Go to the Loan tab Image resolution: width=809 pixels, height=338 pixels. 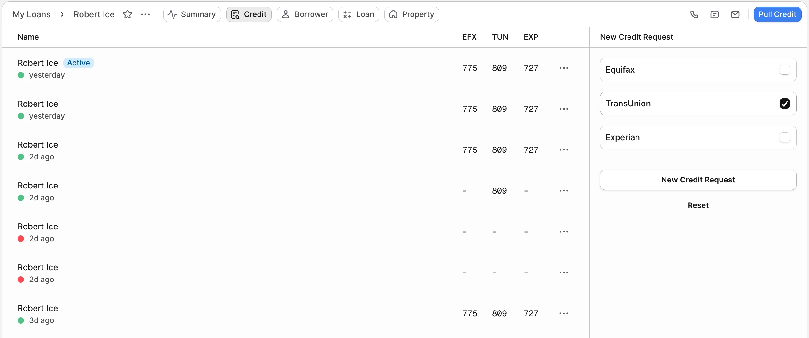coord(358,14)
